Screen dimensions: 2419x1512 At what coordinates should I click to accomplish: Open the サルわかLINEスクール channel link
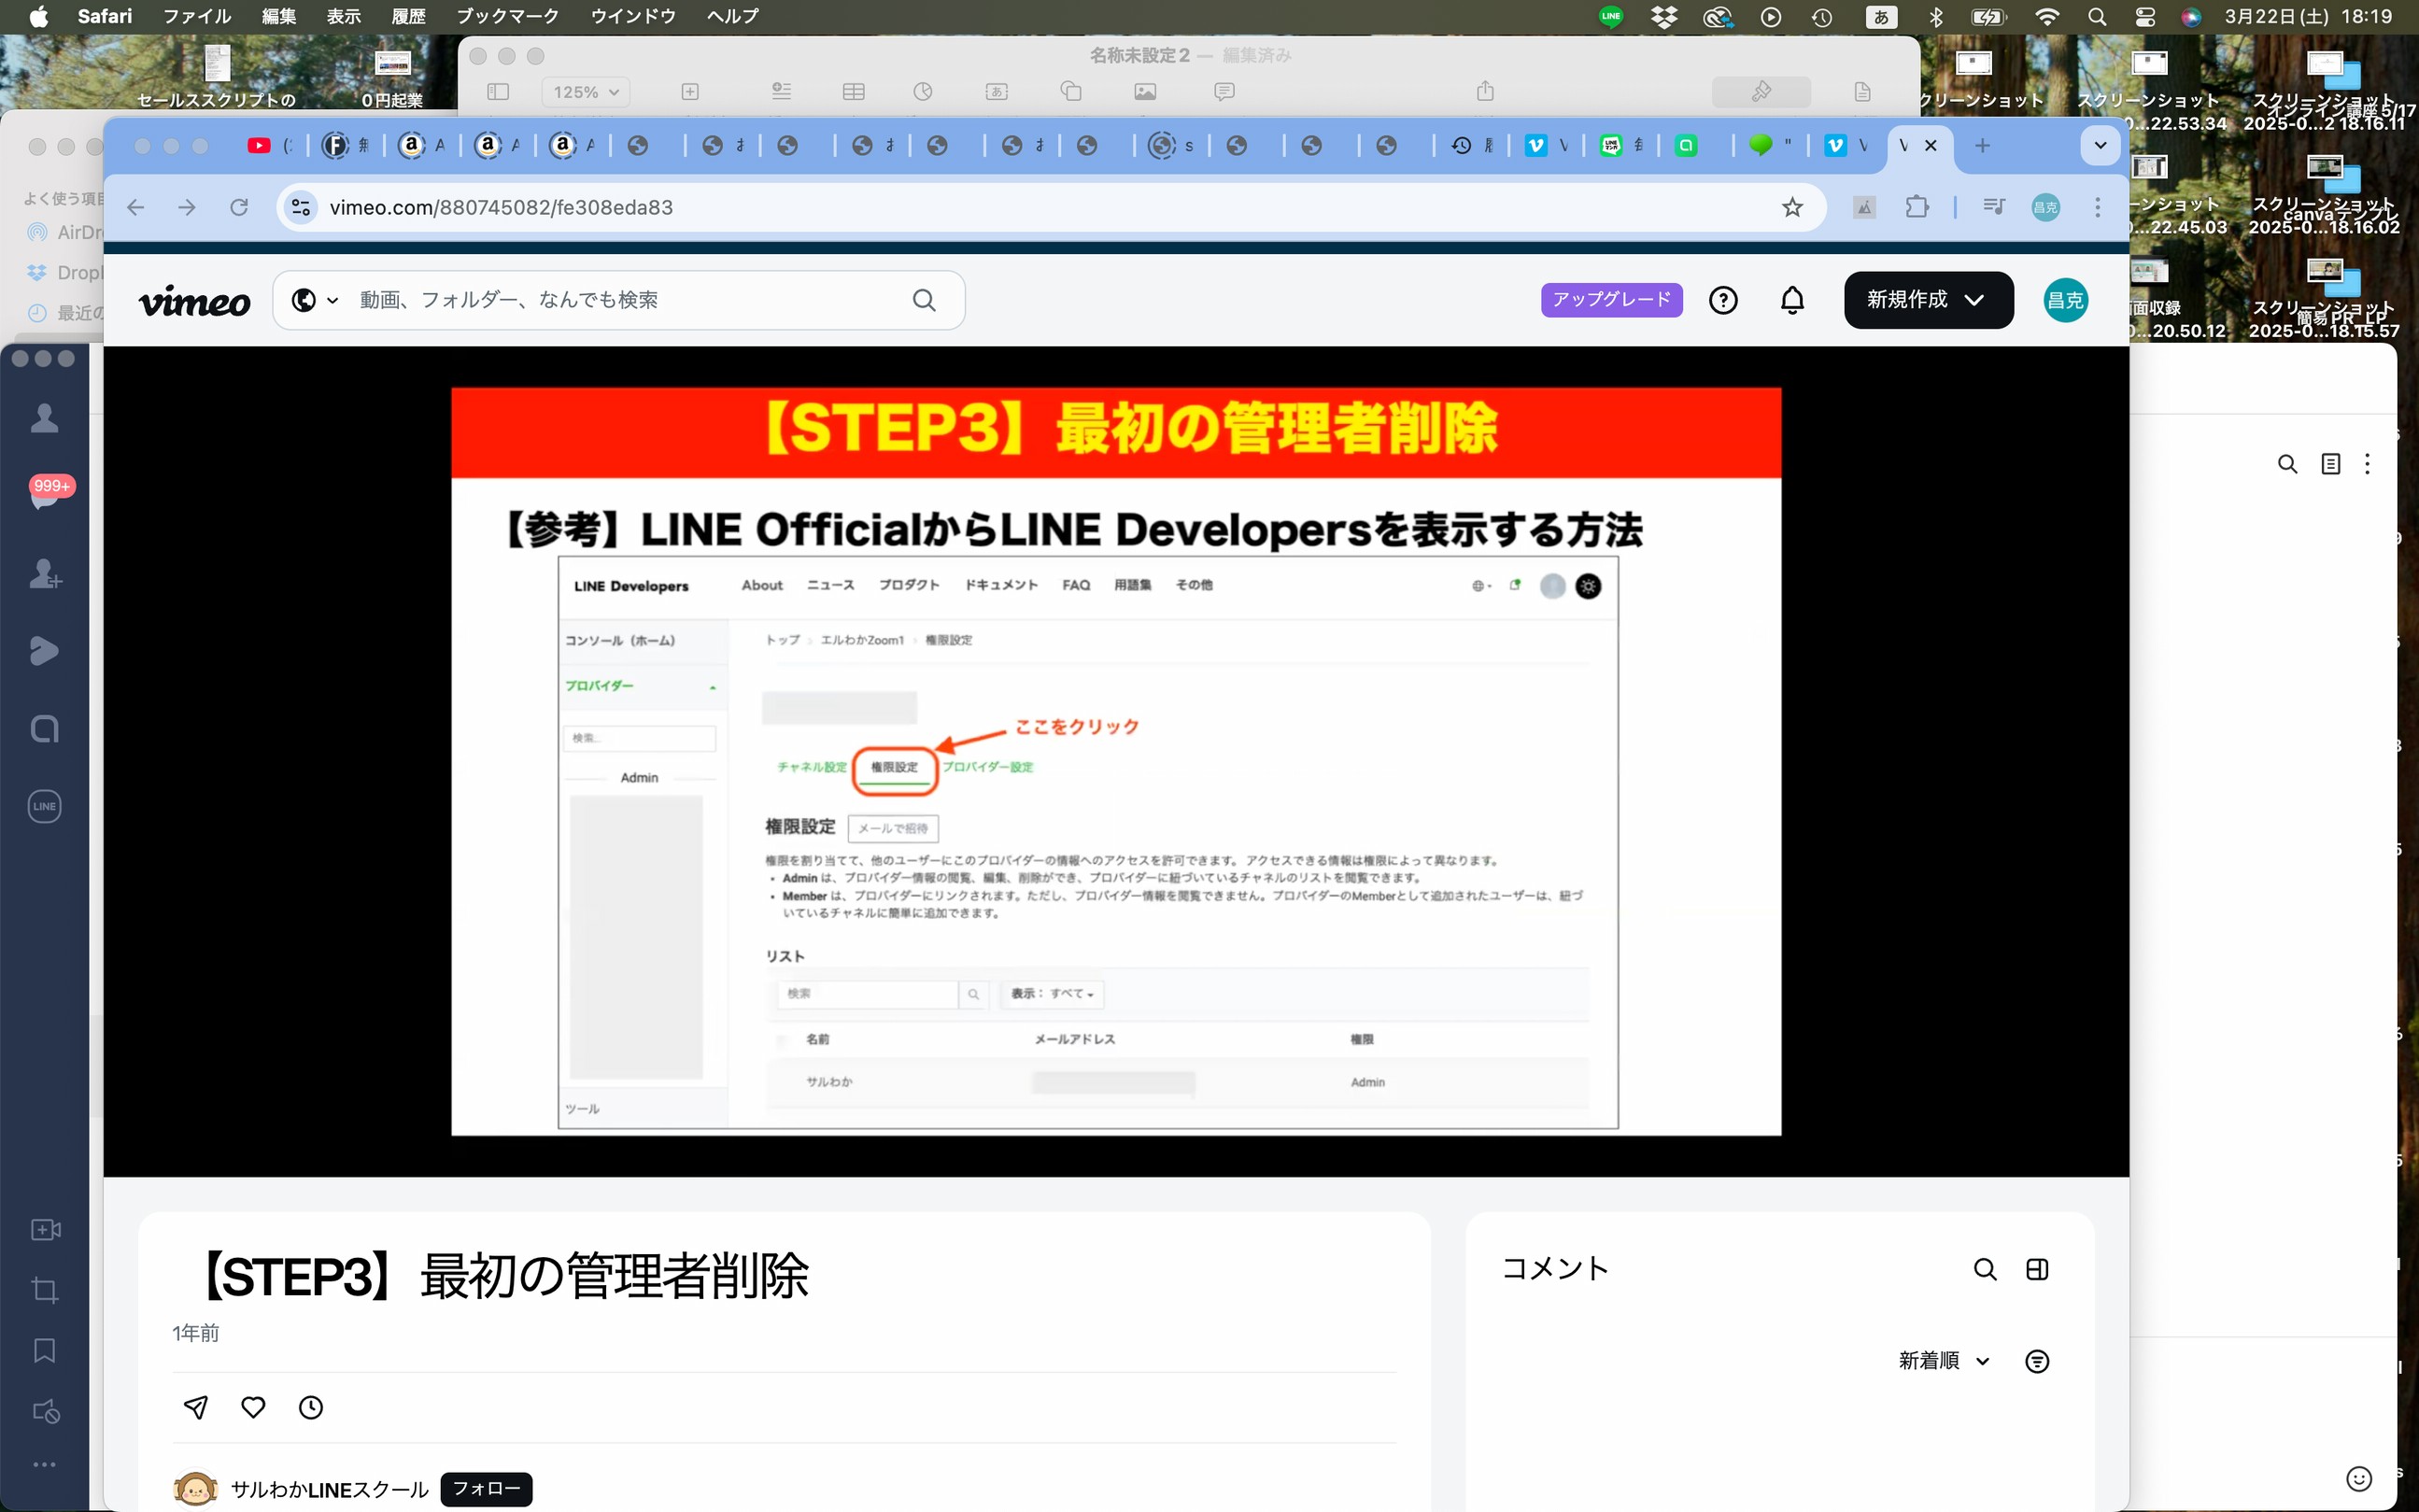(329, 1490)
